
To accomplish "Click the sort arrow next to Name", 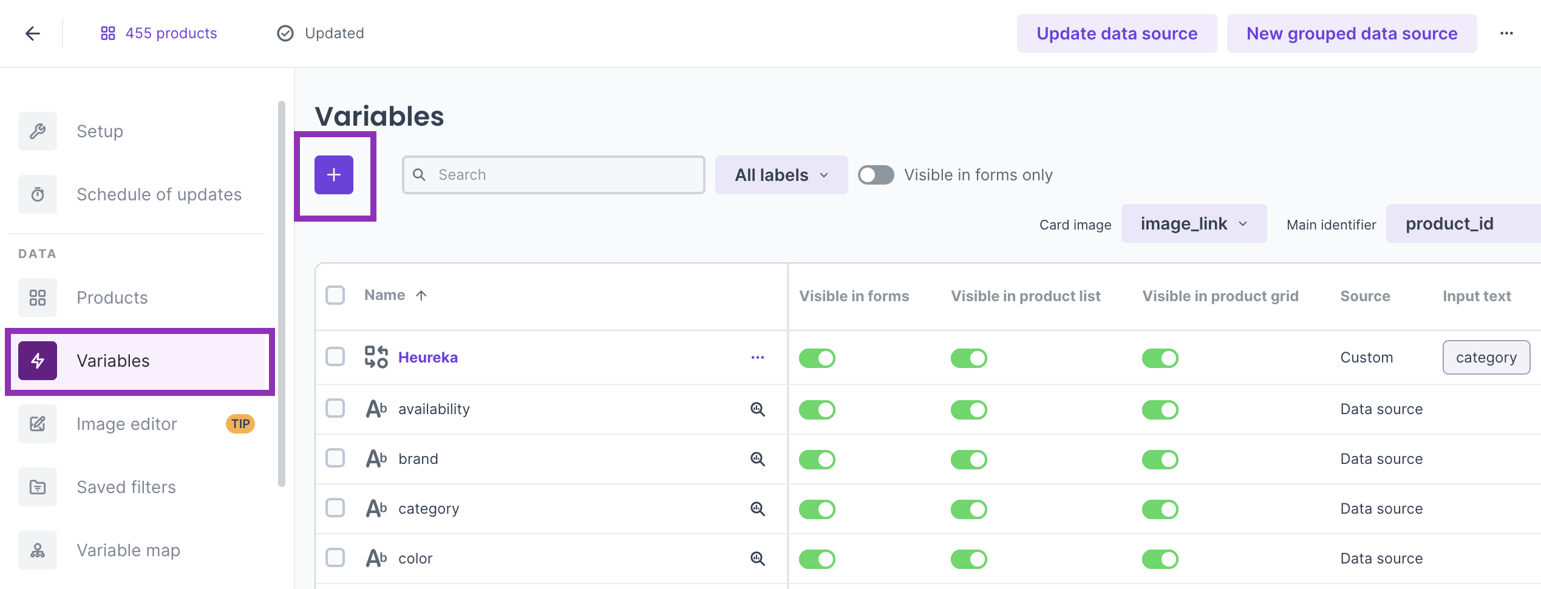I will pyautogui.click(x=421, y=296).
